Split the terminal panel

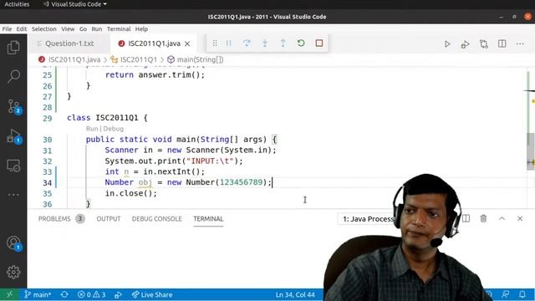tap(466, 218)
